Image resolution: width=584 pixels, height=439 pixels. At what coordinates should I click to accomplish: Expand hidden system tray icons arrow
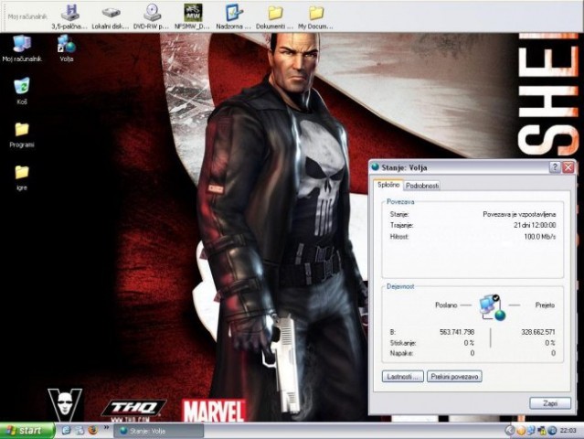[x=509, y=431]
